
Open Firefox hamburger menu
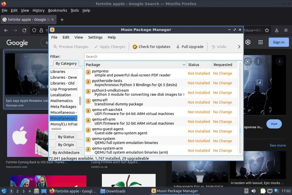(x=286, y=30)
